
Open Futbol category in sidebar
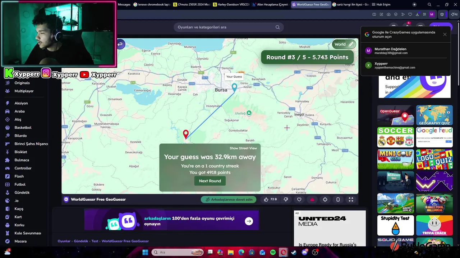(20, 185)
